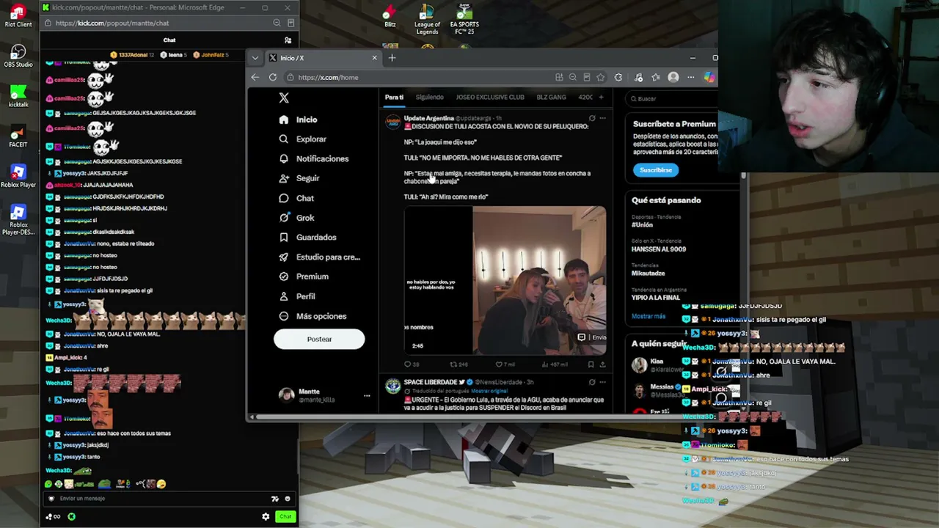939x528 pixels.
Task: Send the message with Kick Chat button
Action: pyautogui.click(x=285, y=516)
